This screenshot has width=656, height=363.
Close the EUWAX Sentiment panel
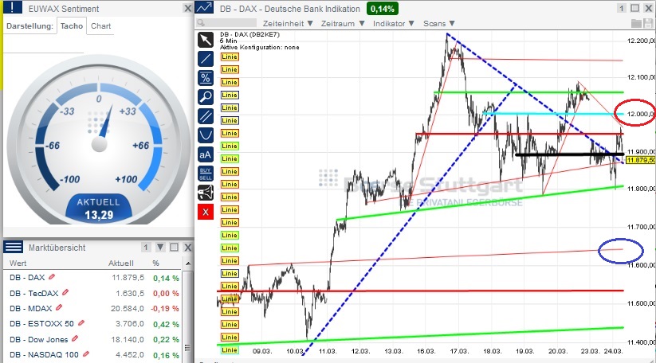[x=188, y=8]
